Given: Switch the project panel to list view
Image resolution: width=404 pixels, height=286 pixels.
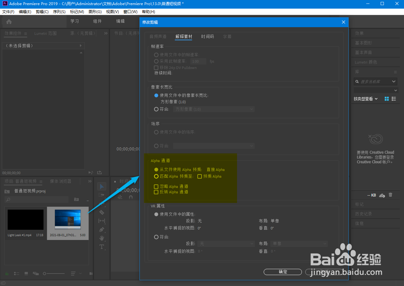Looking at the screenshot, I should 17,274.
